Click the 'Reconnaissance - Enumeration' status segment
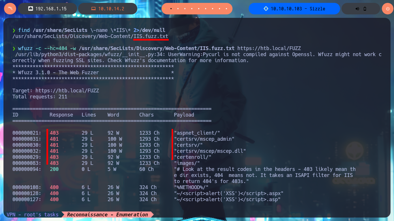This screenshot has height=221, width=394. tap(107, 215)
